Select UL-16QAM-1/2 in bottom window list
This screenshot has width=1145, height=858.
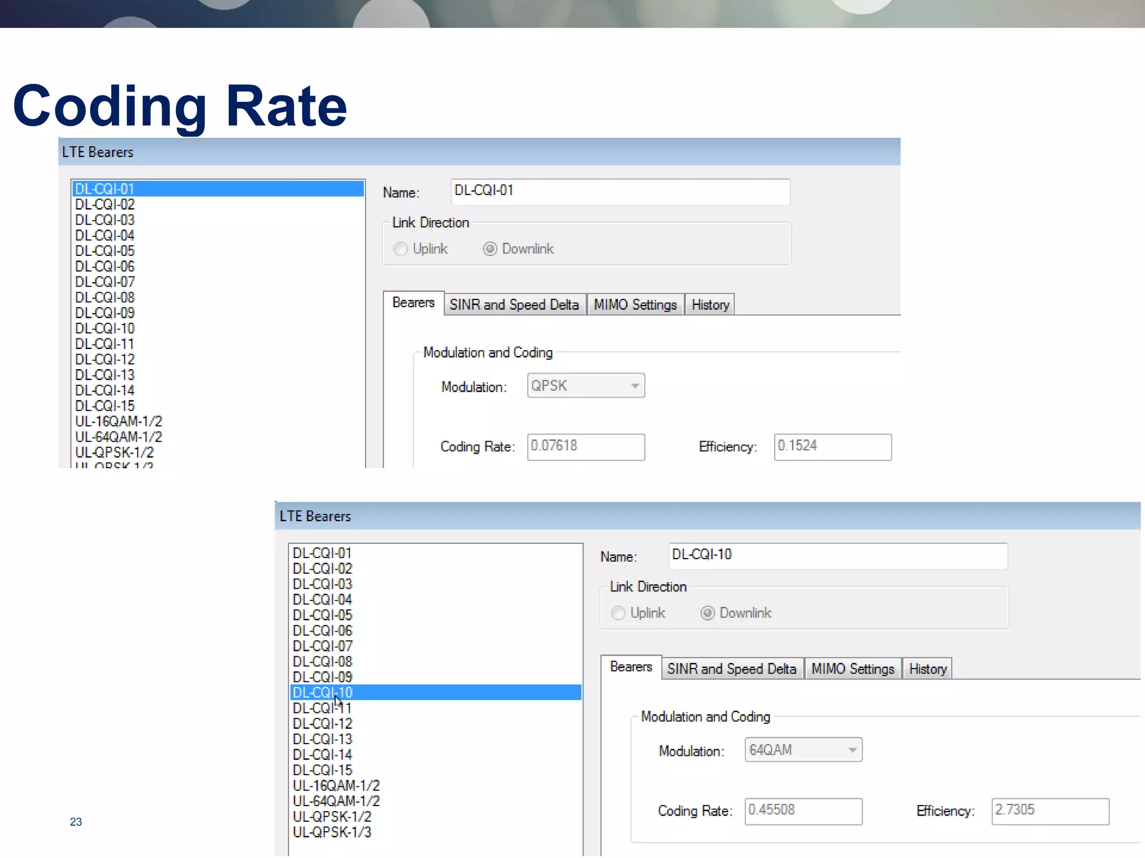[436, 785]
